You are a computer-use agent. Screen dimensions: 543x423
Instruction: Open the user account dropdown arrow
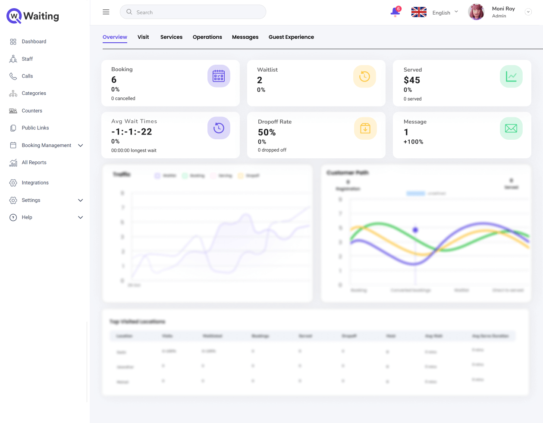(x=528, y=12)
